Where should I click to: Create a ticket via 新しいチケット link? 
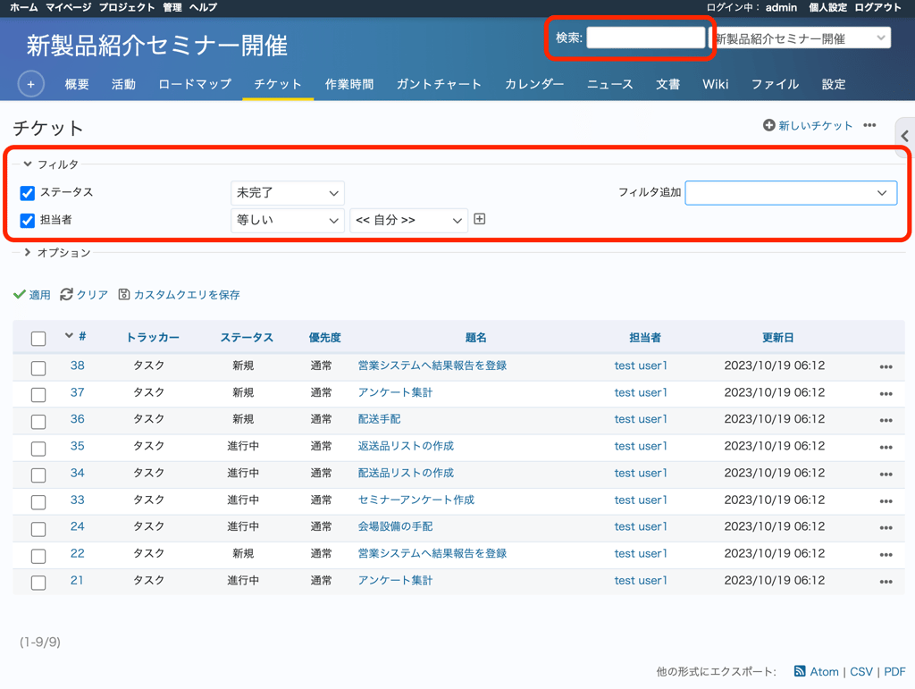pyautogui.click(x=814, y=126)
